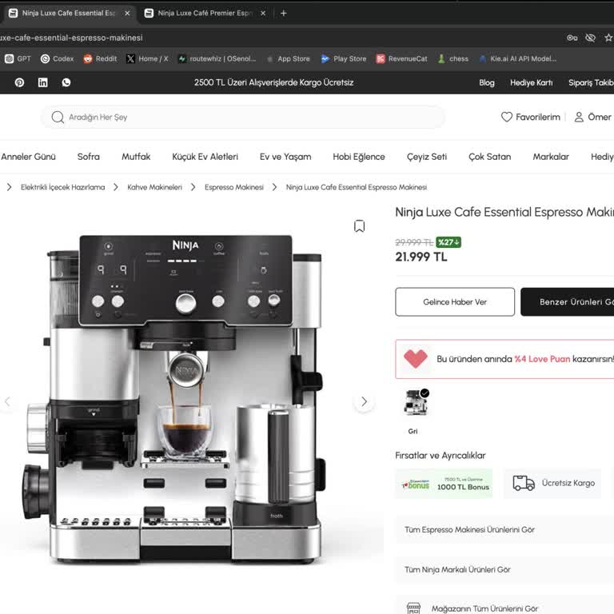This screenshot has height=614, width=614.
Task: Switch to Ninja Luxe Café Premier tab
Action: tap(205, 14)
